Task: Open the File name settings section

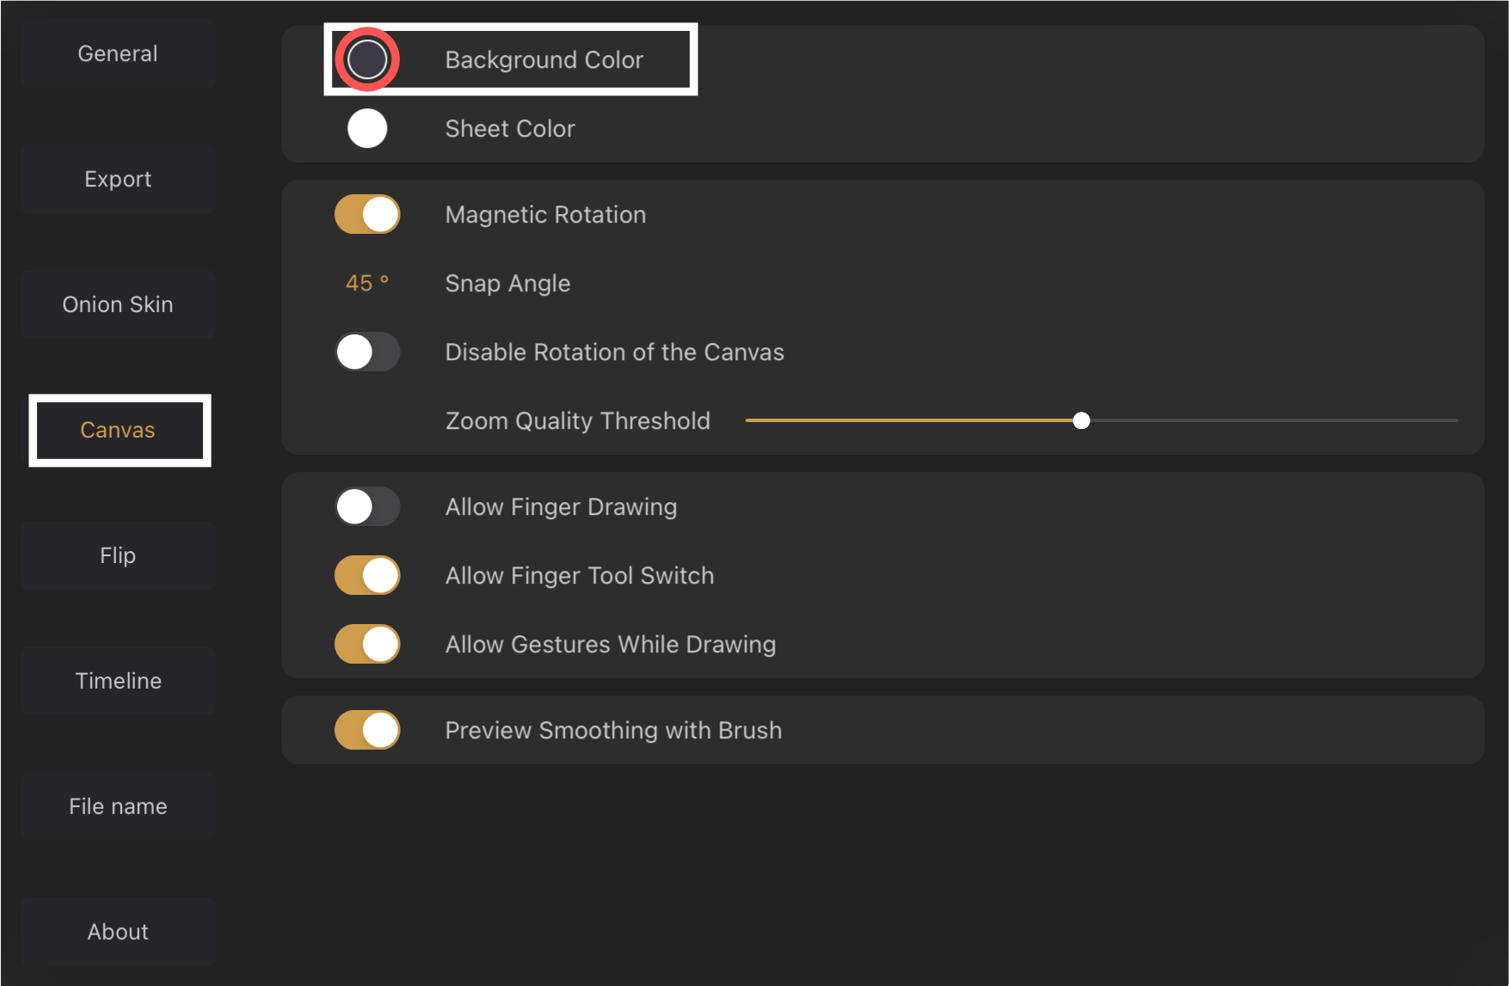Action: (x=118, y=805)
